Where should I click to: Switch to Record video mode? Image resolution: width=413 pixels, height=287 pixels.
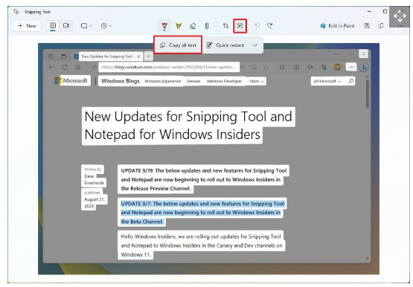point(66,25)
